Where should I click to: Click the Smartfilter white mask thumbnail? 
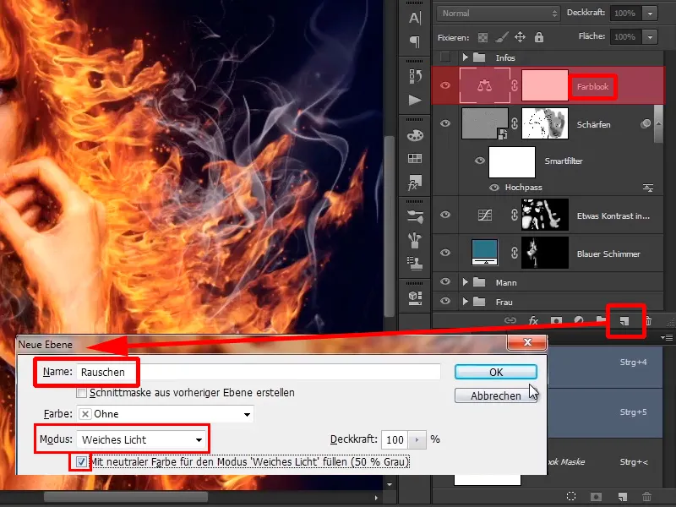512,162
